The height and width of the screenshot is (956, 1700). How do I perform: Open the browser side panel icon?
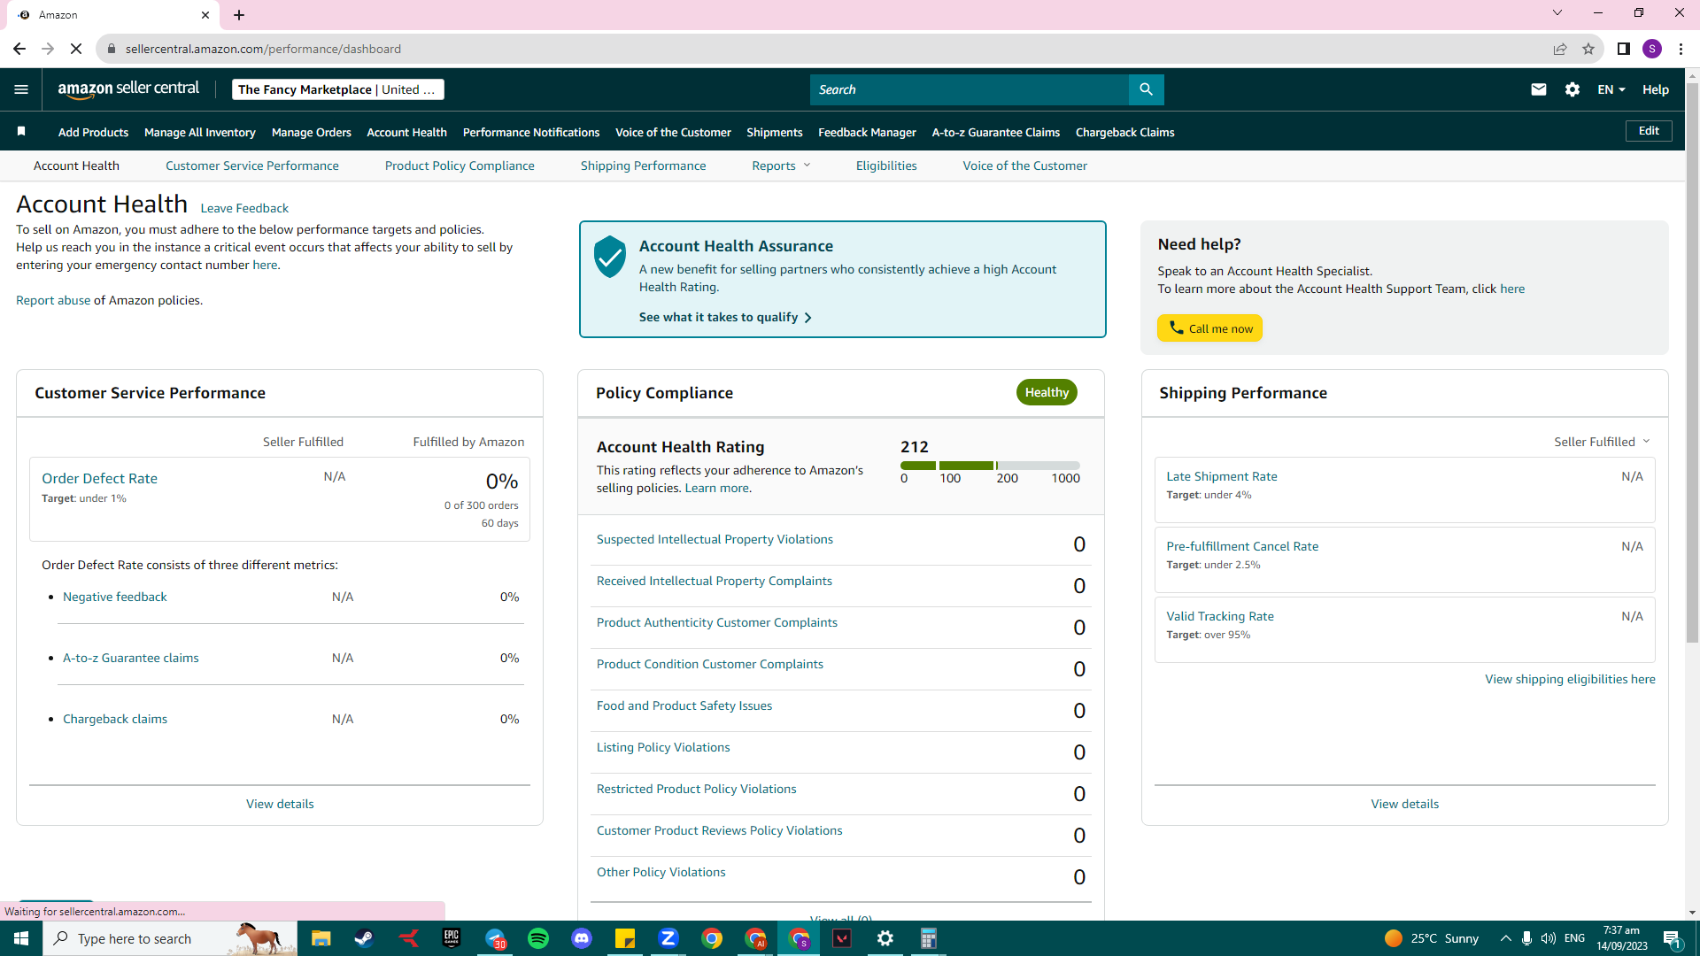coord(1624,49)
